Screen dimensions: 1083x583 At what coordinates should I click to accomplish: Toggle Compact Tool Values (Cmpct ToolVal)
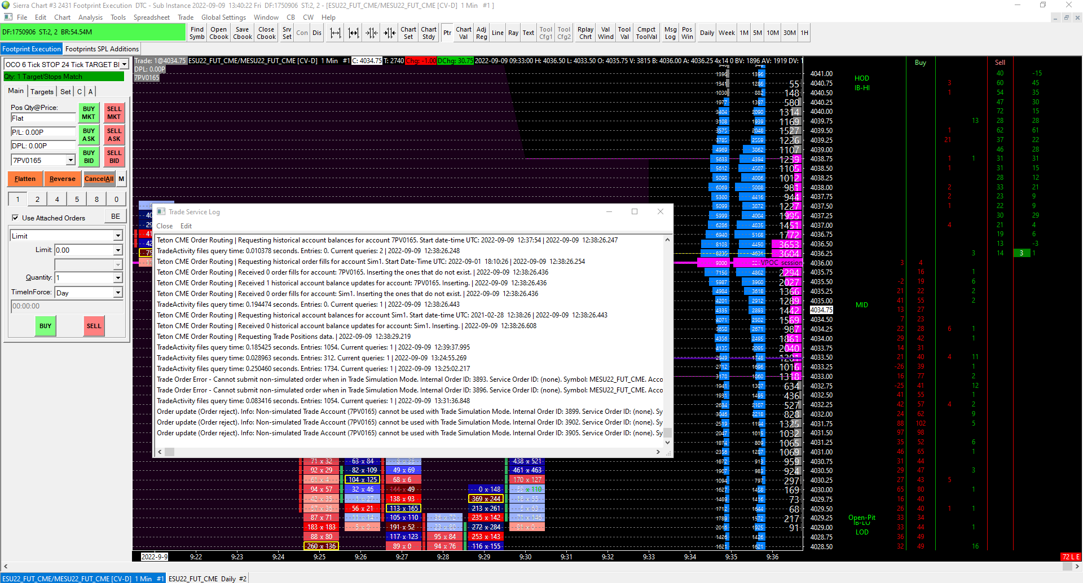646,33
